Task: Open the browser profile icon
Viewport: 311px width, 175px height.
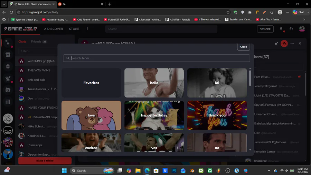Action: (x=280, y=12)
